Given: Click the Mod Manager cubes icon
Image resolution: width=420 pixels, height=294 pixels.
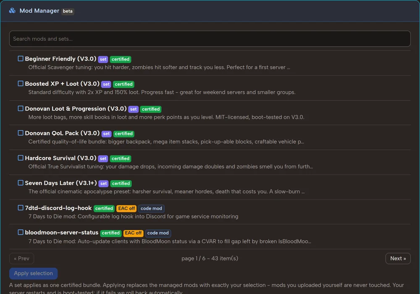Looking at the screenshot, I should (x=12, y=11).
